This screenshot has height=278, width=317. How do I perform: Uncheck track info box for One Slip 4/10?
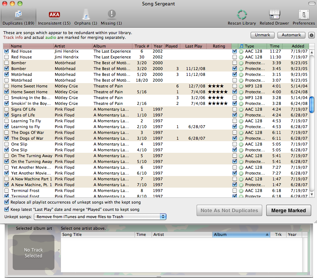(7, 150)
